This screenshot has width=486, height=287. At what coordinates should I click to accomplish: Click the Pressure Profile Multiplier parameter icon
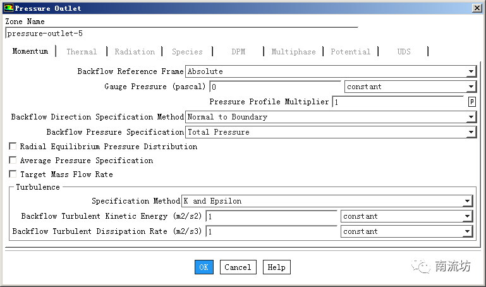coord(471,102)
